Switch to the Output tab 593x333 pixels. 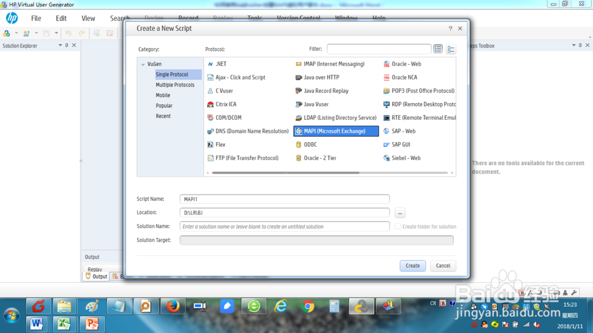tap(97, 277)
